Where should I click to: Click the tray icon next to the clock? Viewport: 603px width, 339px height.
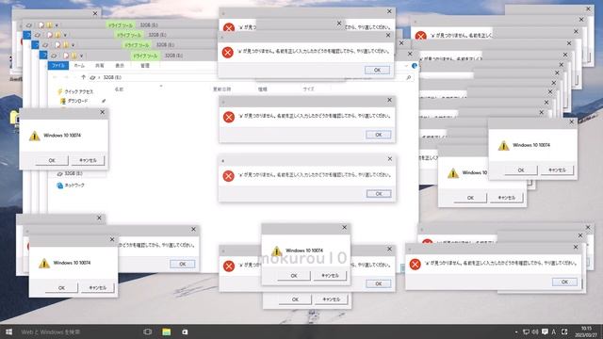pos(564,331)
